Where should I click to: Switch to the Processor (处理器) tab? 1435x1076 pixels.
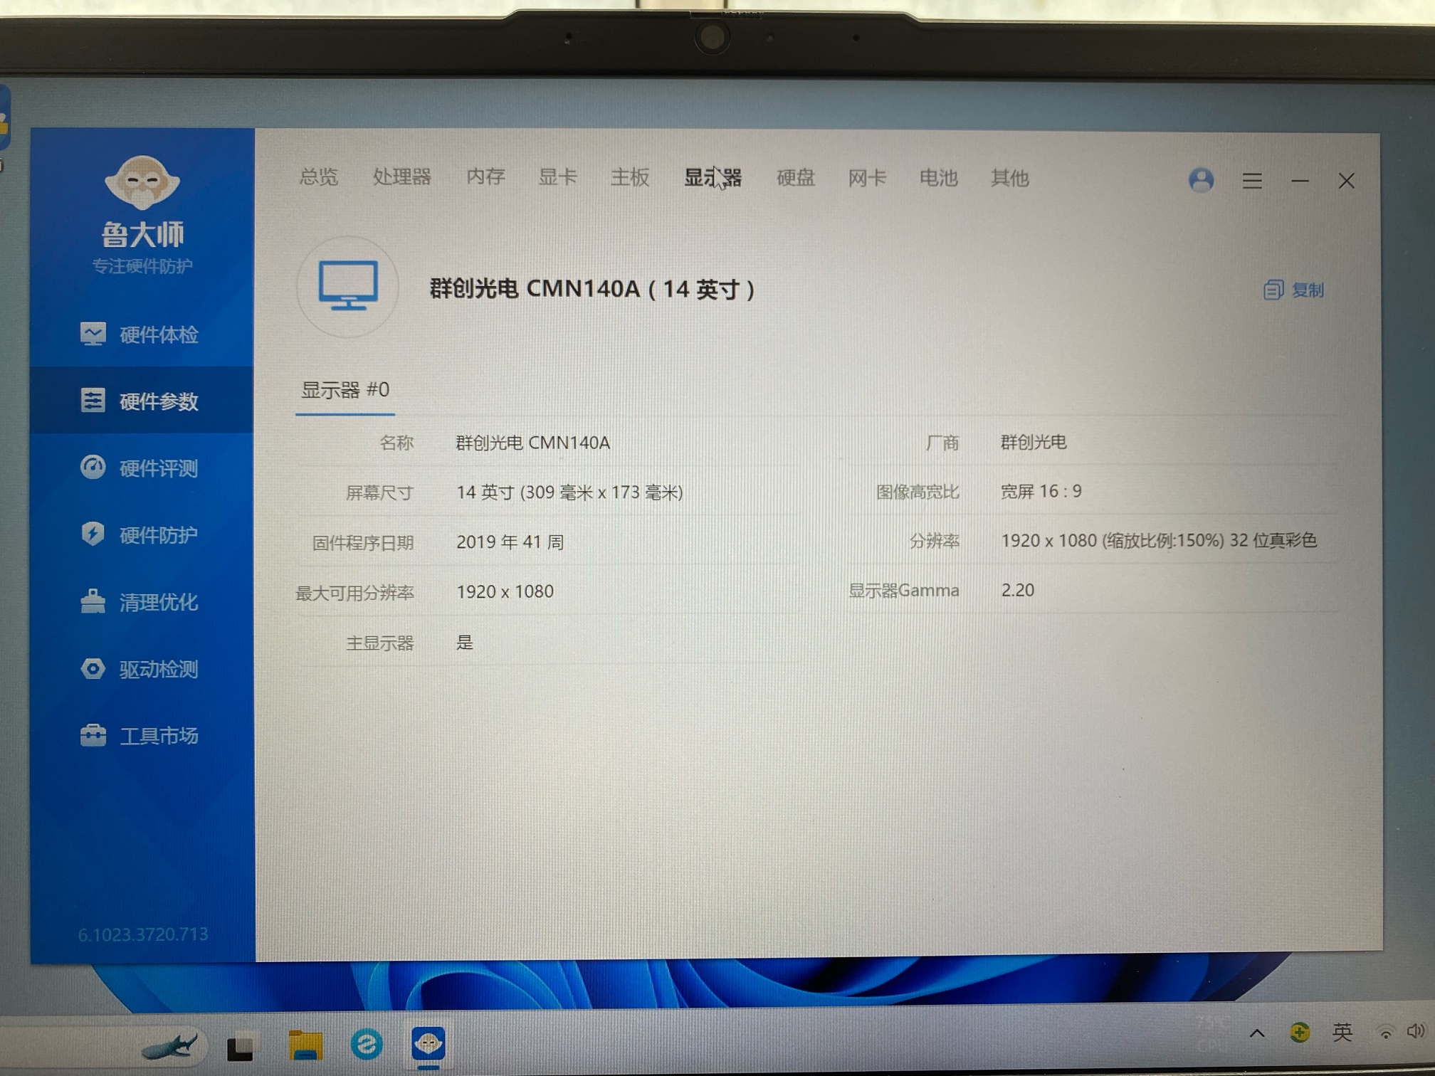[x=401, y=176]
